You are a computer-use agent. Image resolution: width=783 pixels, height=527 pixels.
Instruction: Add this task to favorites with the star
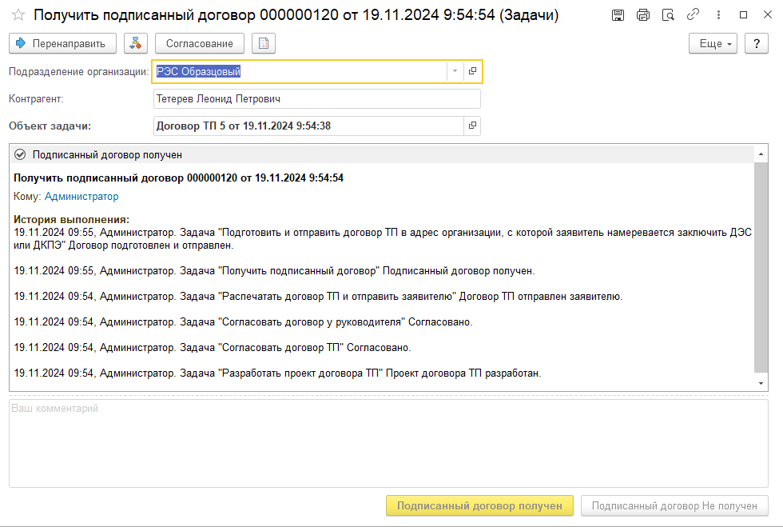coord(18,15)
